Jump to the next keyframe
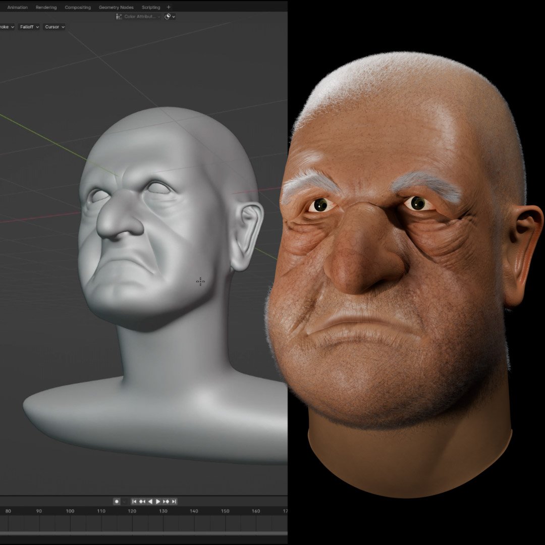 166,501
